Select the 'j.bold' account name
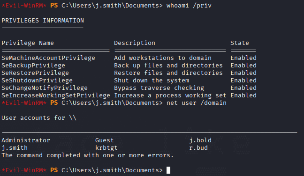Image resolution: width=304 pixels, height=176 pixels. click(x=200, y=140)
